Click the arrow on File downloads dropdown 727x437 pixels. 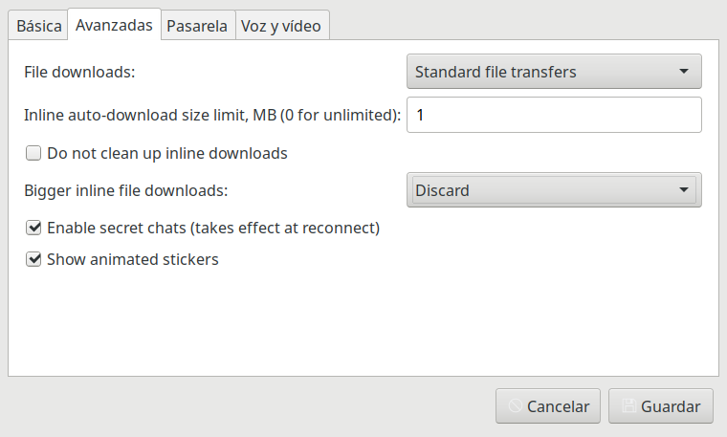(x=683, y=72)
